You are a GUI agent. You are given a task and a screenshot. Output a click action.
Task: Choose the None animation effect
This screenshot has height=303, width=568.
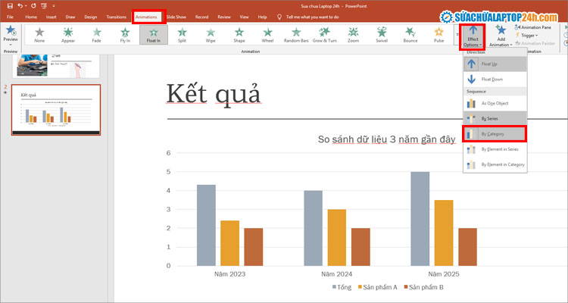(x=39, y=35)
